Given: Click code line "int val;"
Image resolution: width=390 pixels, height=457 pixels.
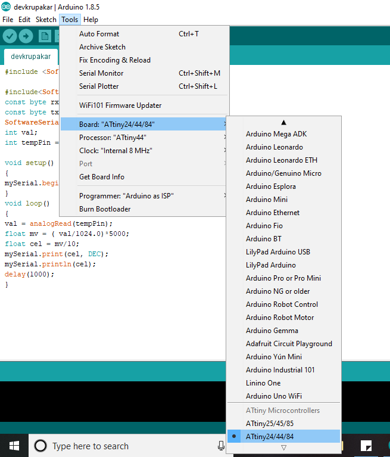Looking at the screenshot, I should (x=21, y=132).
